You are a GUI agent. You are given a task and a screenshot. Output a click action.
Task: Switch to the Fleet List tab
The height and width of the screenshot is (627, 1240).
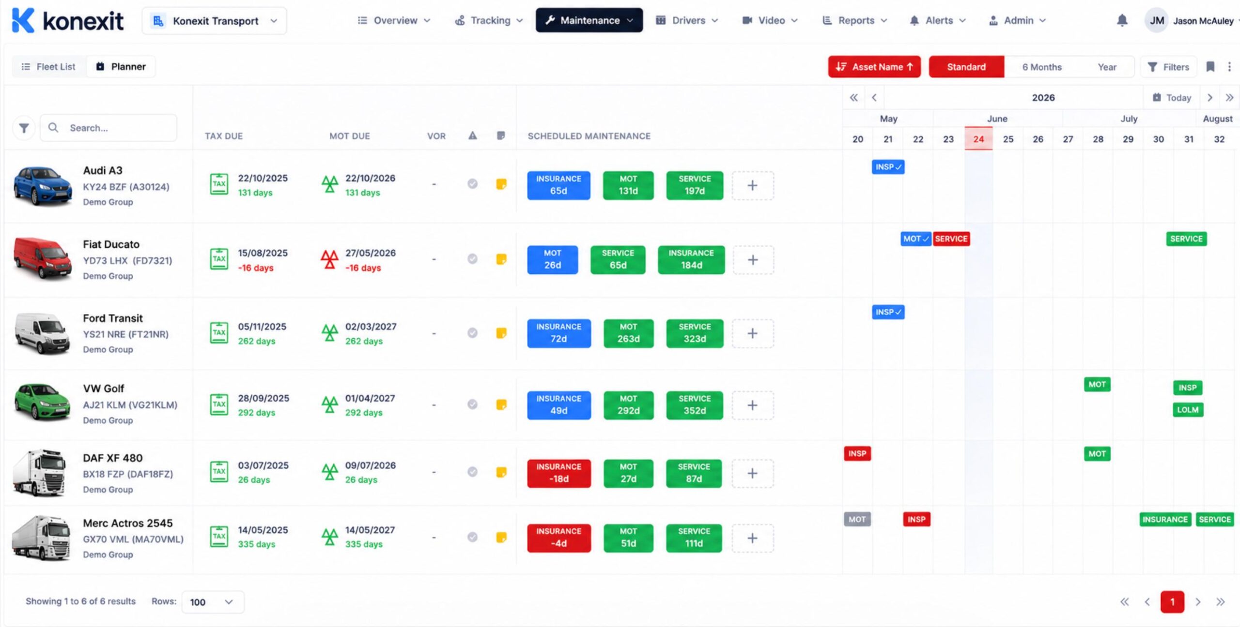[48, 67]
